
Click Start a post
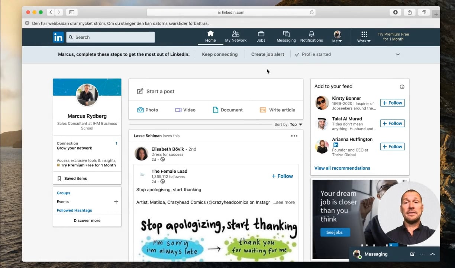pyautogui.click(x=216, y=91)
